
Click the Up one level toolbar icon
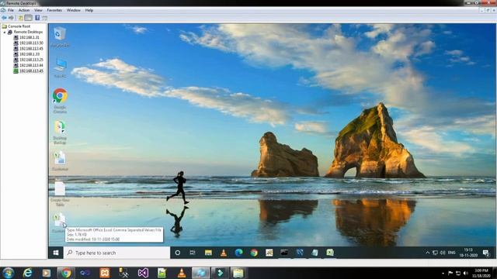[x=21, y=18]
